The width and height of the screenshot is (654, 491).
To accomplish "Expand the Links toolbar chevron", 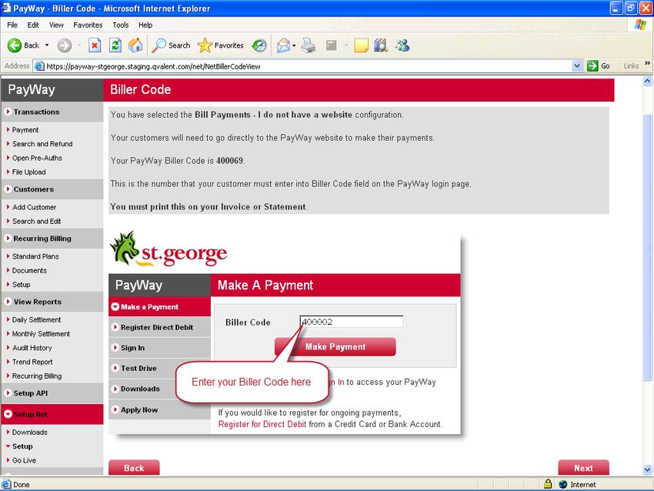I will pyautogui.click(x=647, y=63).
